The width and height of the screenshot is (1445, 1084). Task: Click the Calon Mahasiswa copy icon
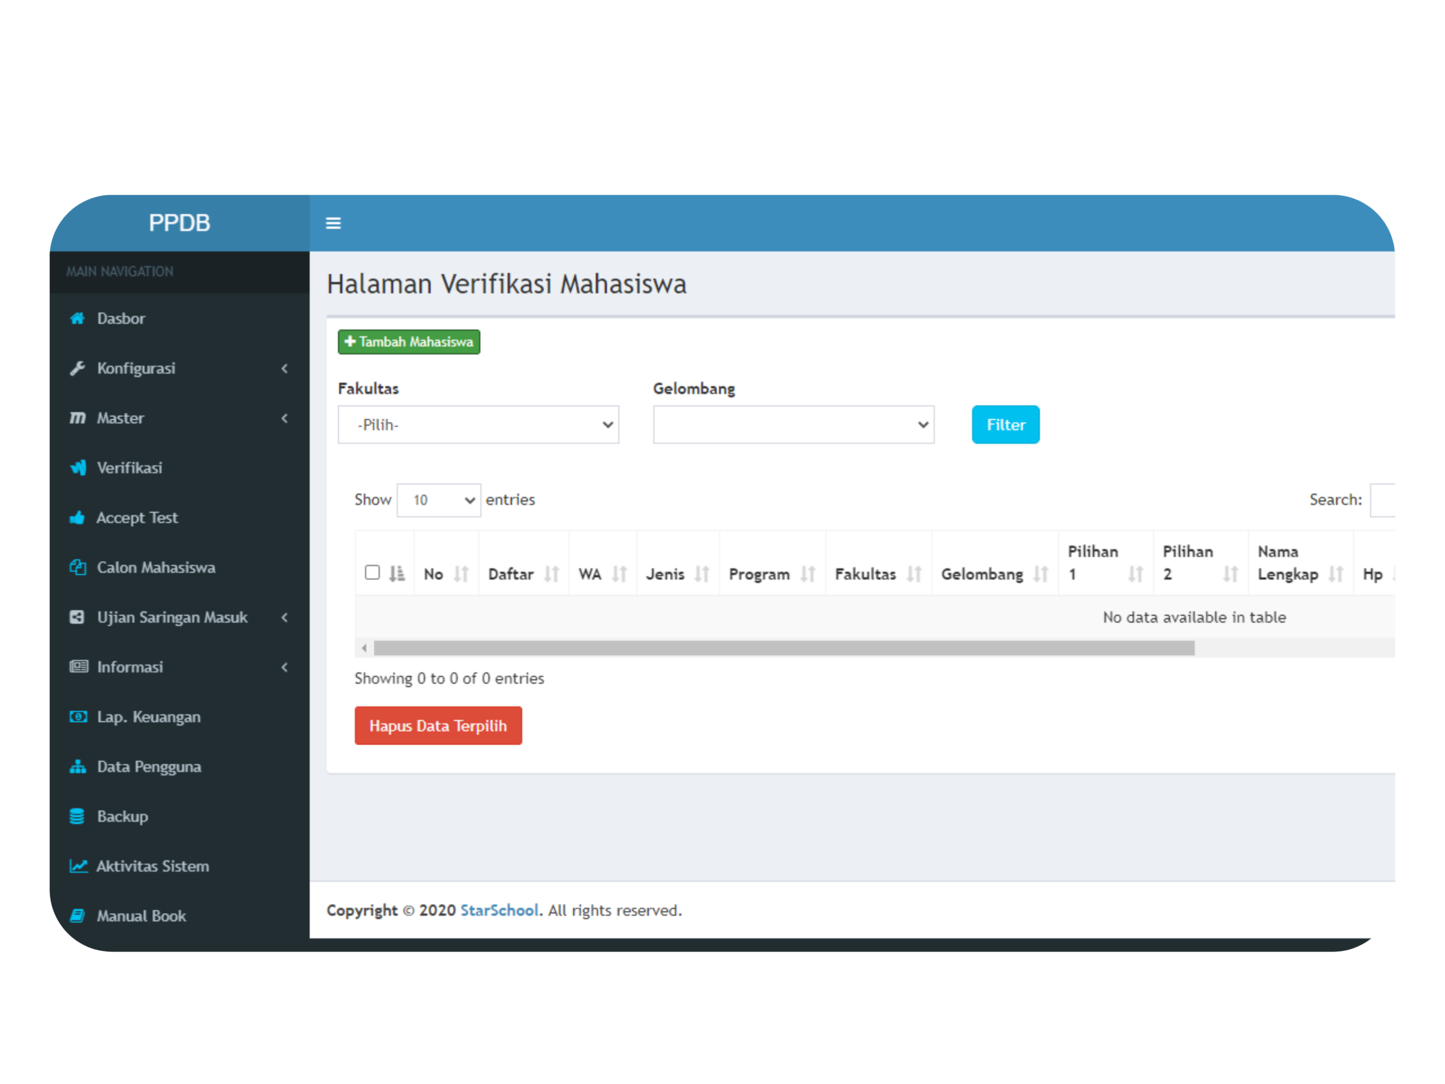(78, 567)
